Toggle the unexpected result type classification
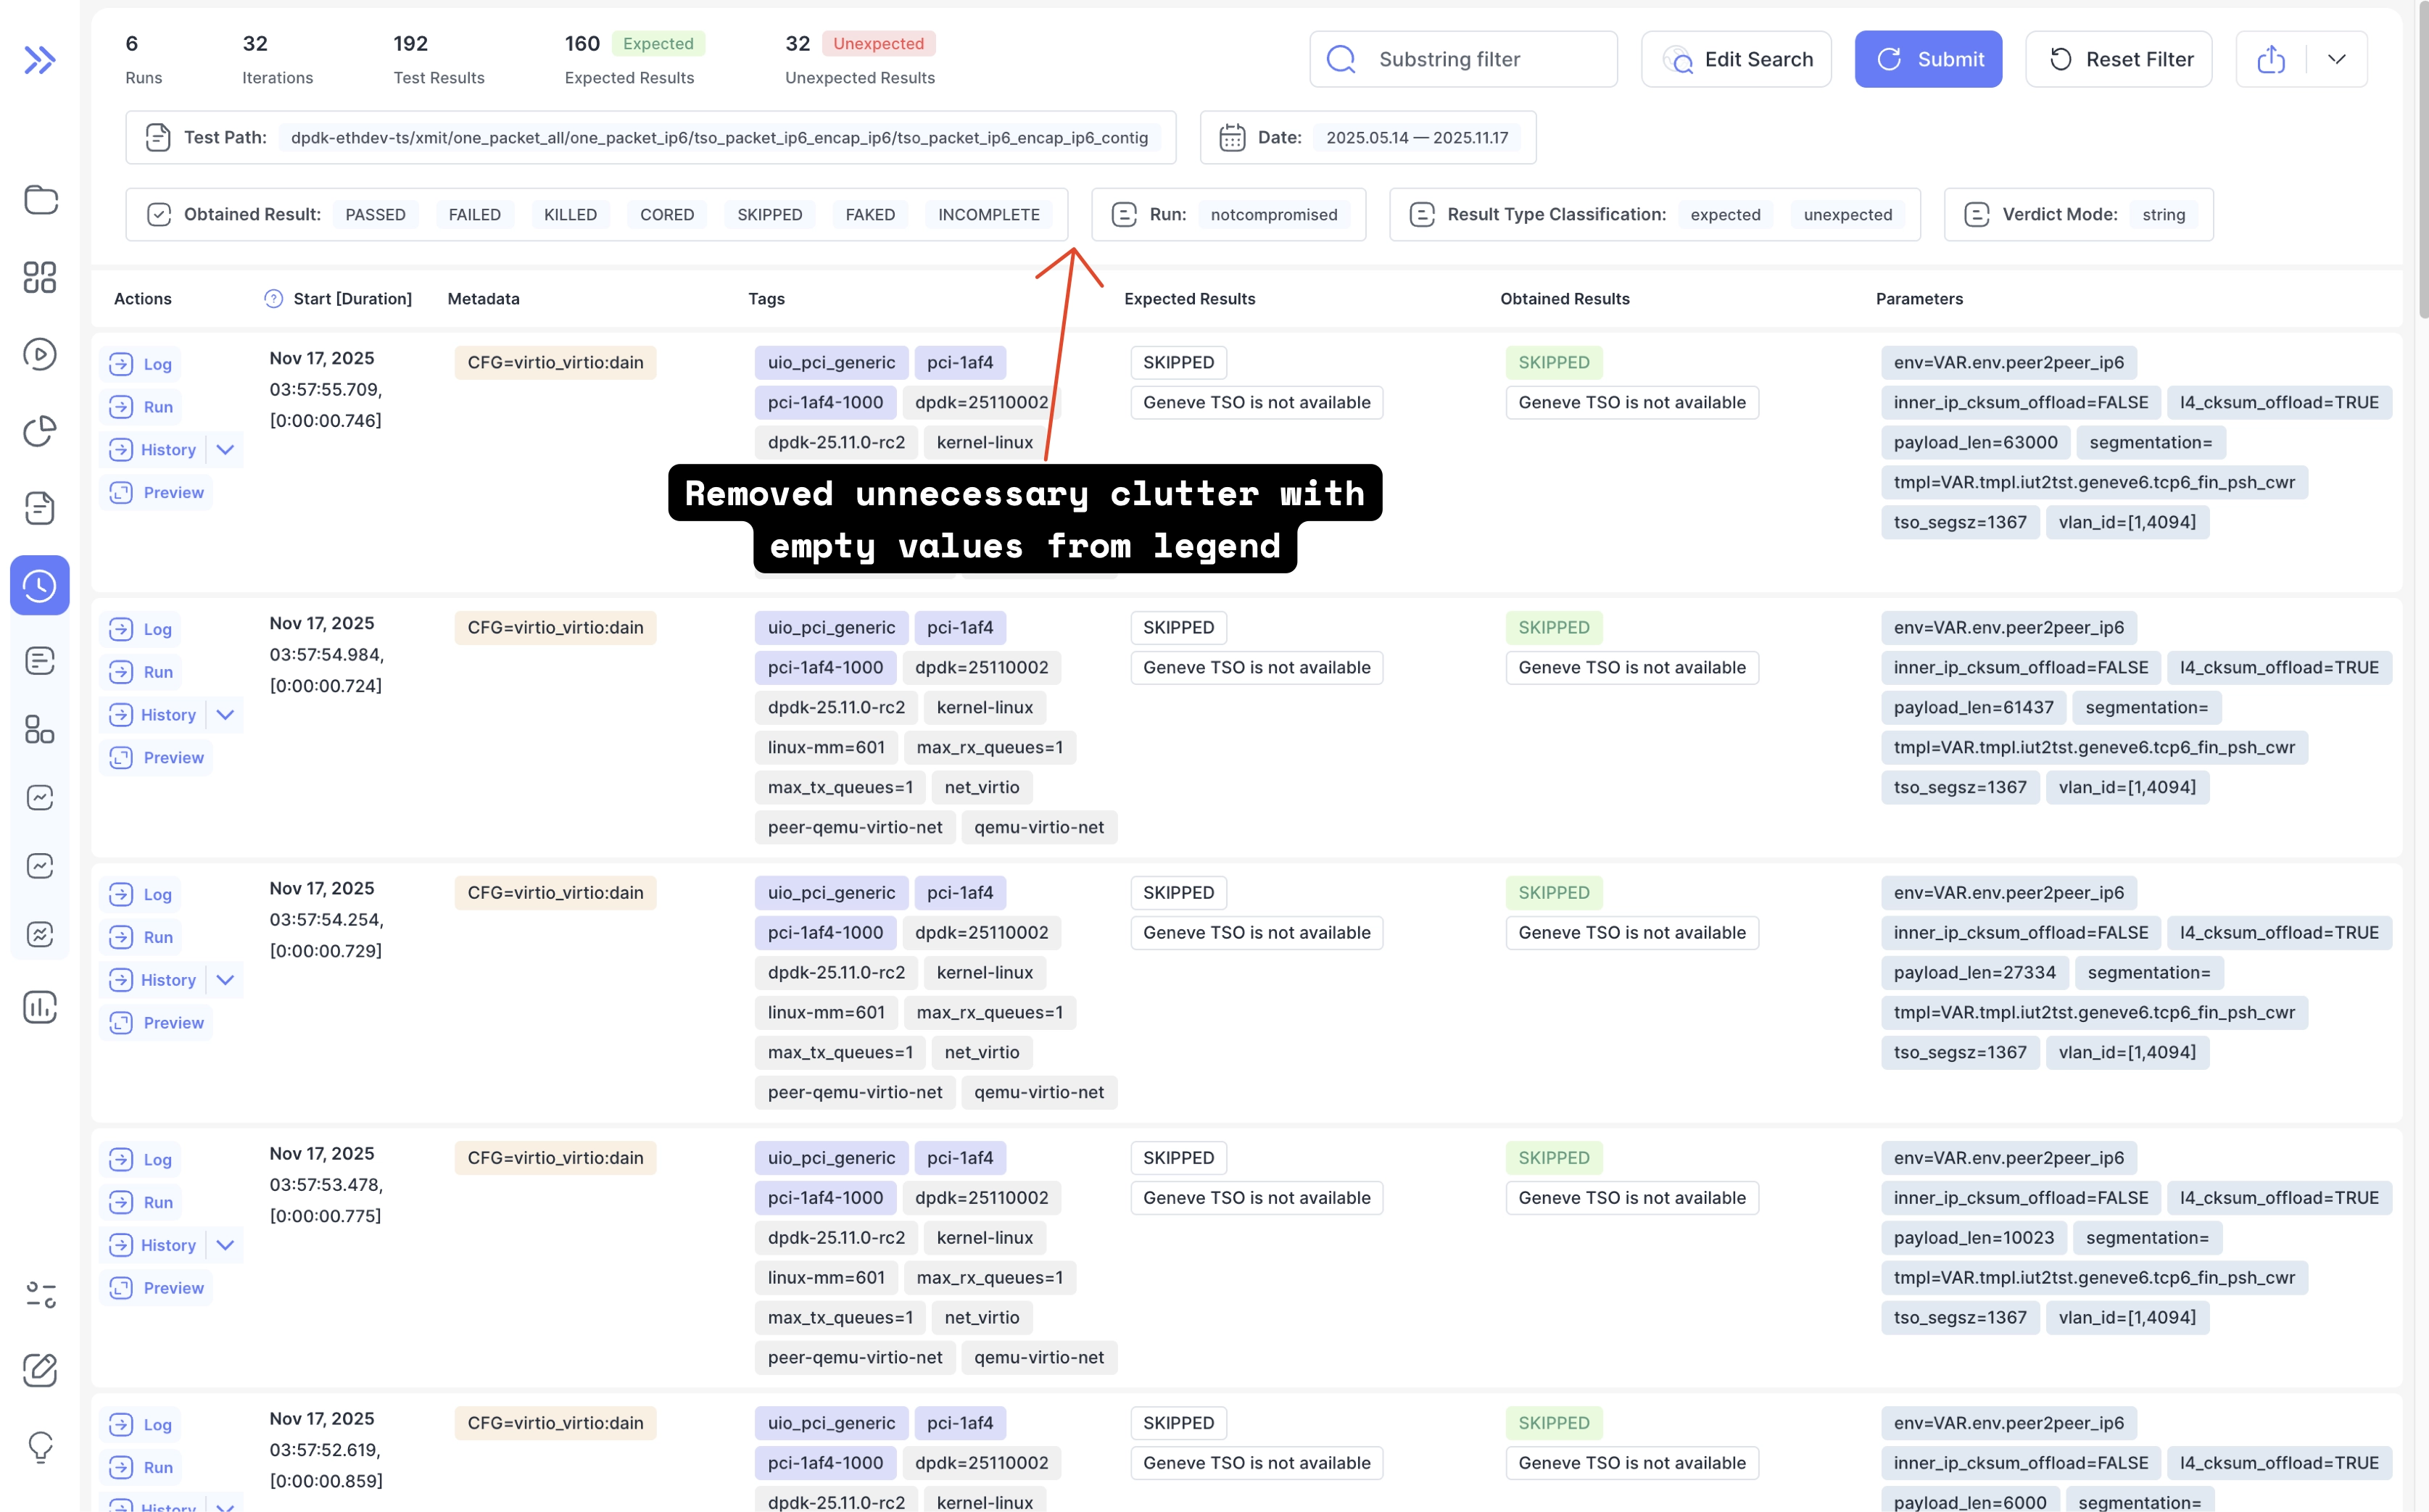The image size is (2429, 1512). tap(1847, 215)
